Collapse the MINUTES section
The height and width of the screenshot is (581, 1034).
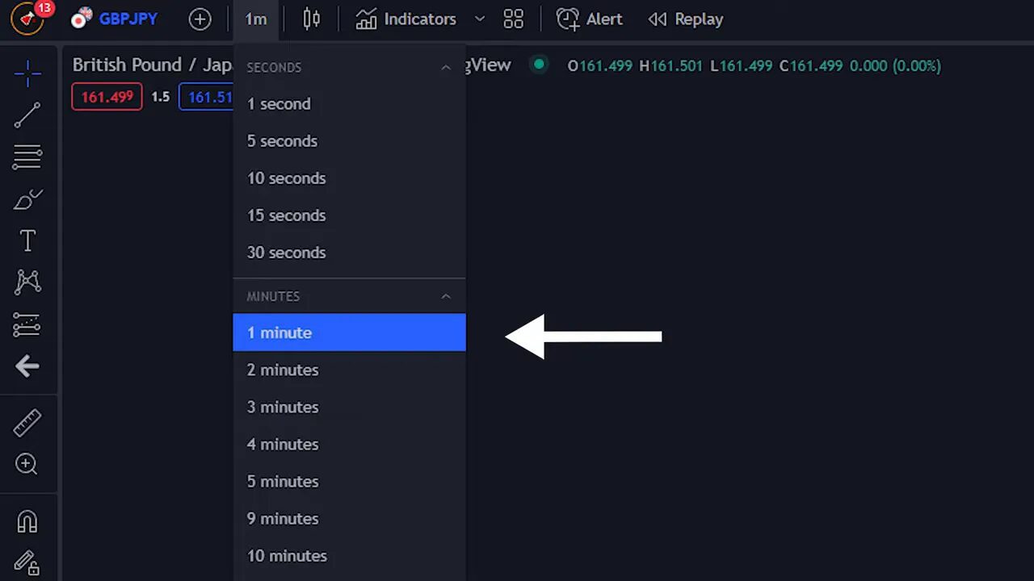[446, 296]
